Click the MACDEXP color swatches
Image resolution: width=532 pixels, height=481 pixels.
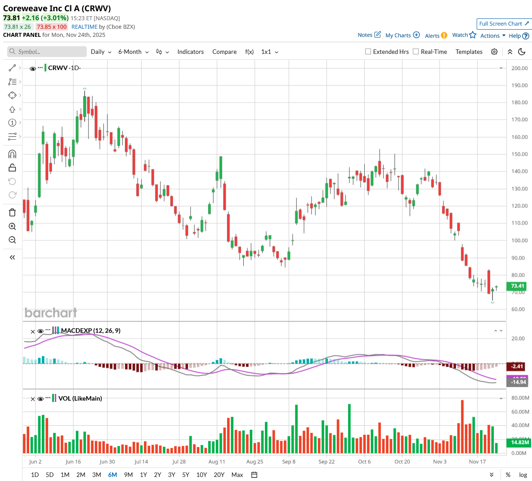coord(55,330)
